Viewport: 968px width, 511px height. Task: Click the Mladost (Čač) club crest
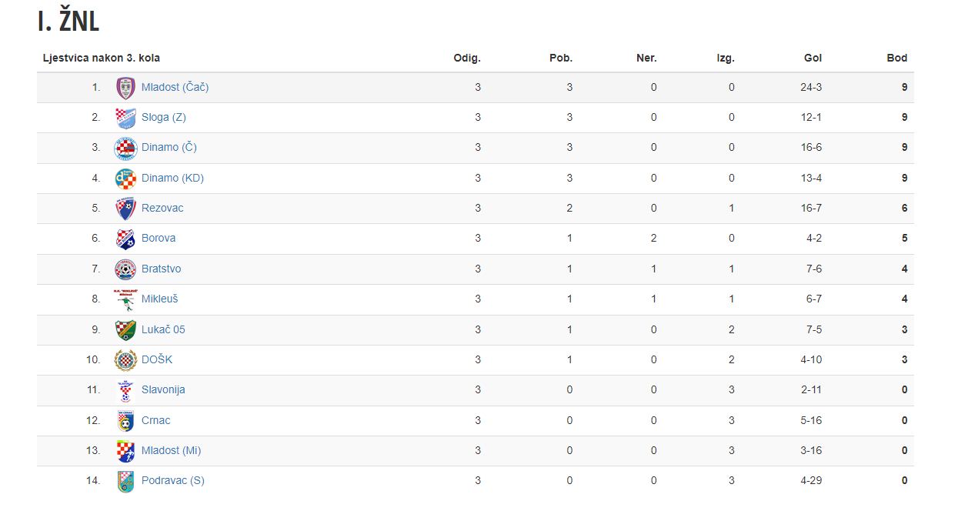coord(125,88)
